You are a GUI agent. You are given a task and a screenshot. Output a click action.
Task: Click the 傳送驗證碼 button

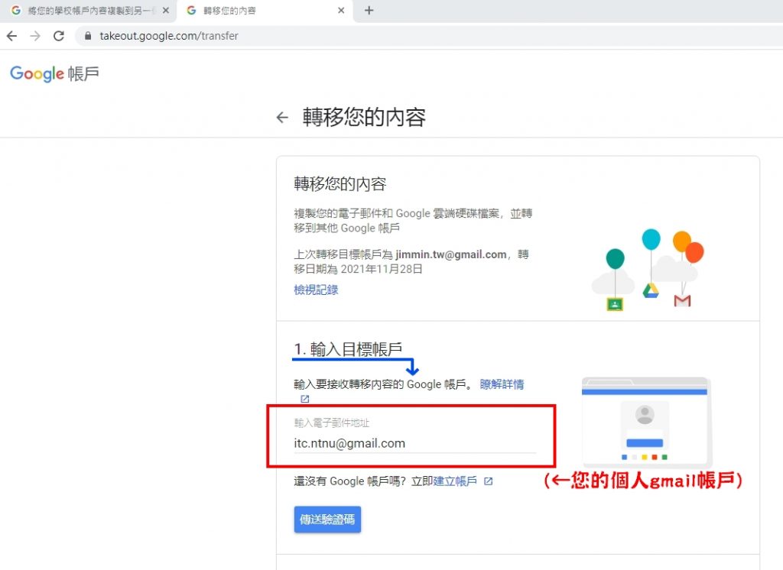[x=327, y=520]
